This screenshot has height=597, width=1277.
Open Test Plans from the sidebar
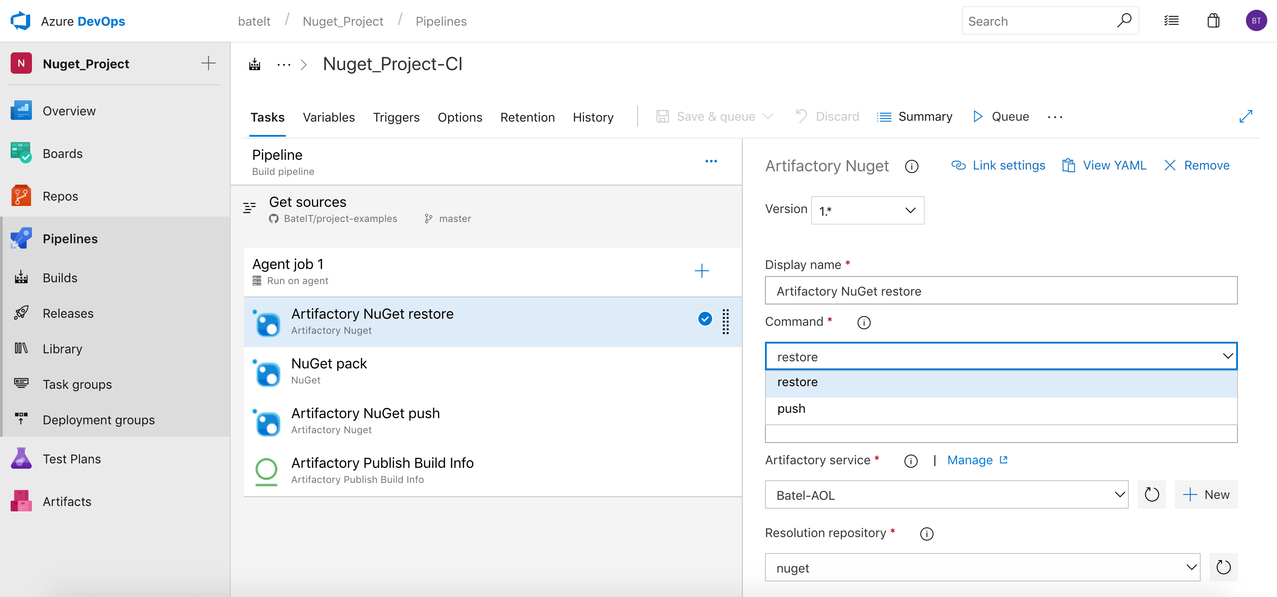pyautogui.click(x=71, y=459)
